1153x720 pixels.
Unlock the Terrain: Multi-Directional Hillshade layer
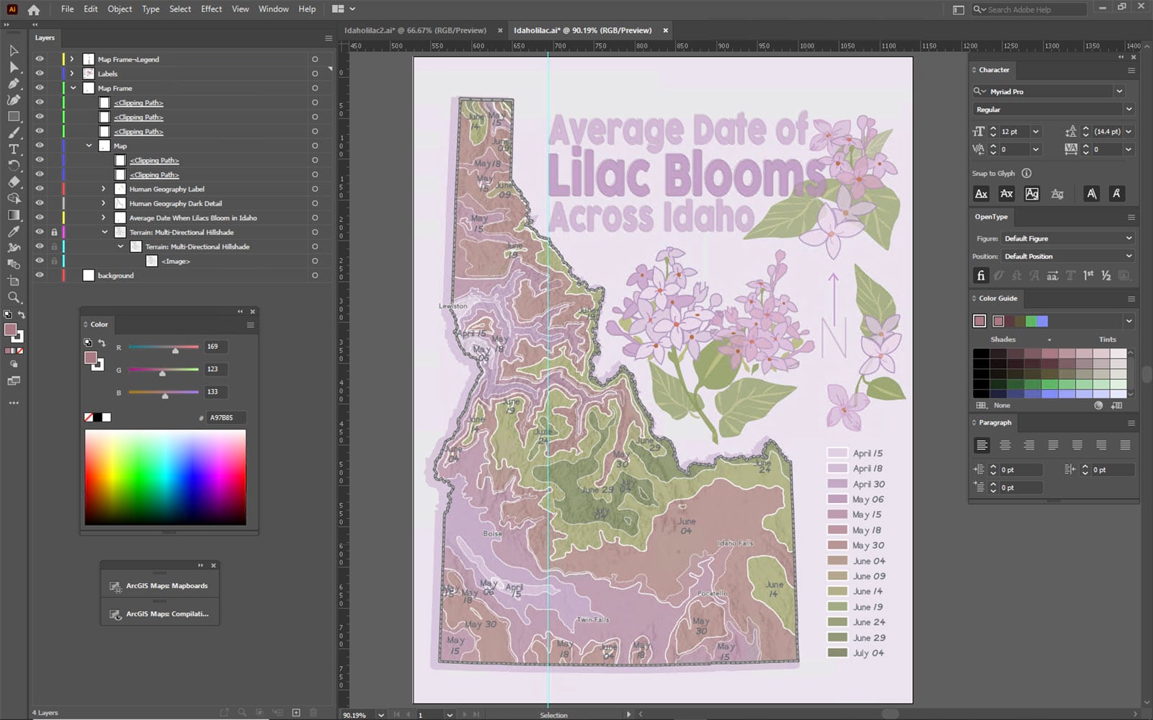(54, 232)
